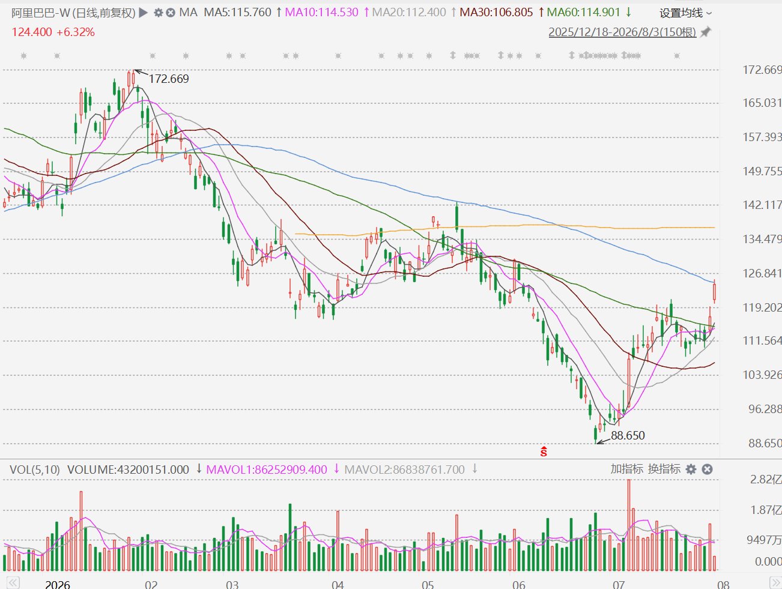The image size is (782, 589).
Task: Click the 9497万 volume axis label
Action: pyautogui.click(x=764, y=540)
